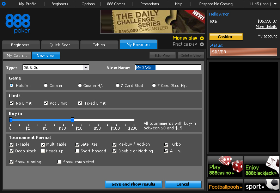Open the Play 888casino dice banner
The image size is (280, 193).
tap(225, 166)
